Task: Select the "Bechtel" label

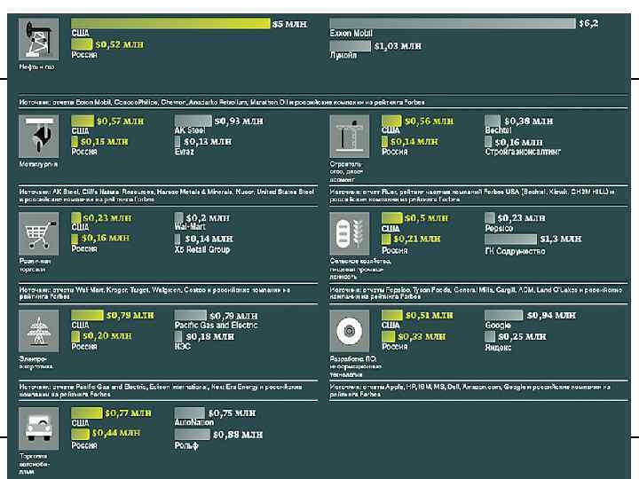Action: click(x=498, y=130)
